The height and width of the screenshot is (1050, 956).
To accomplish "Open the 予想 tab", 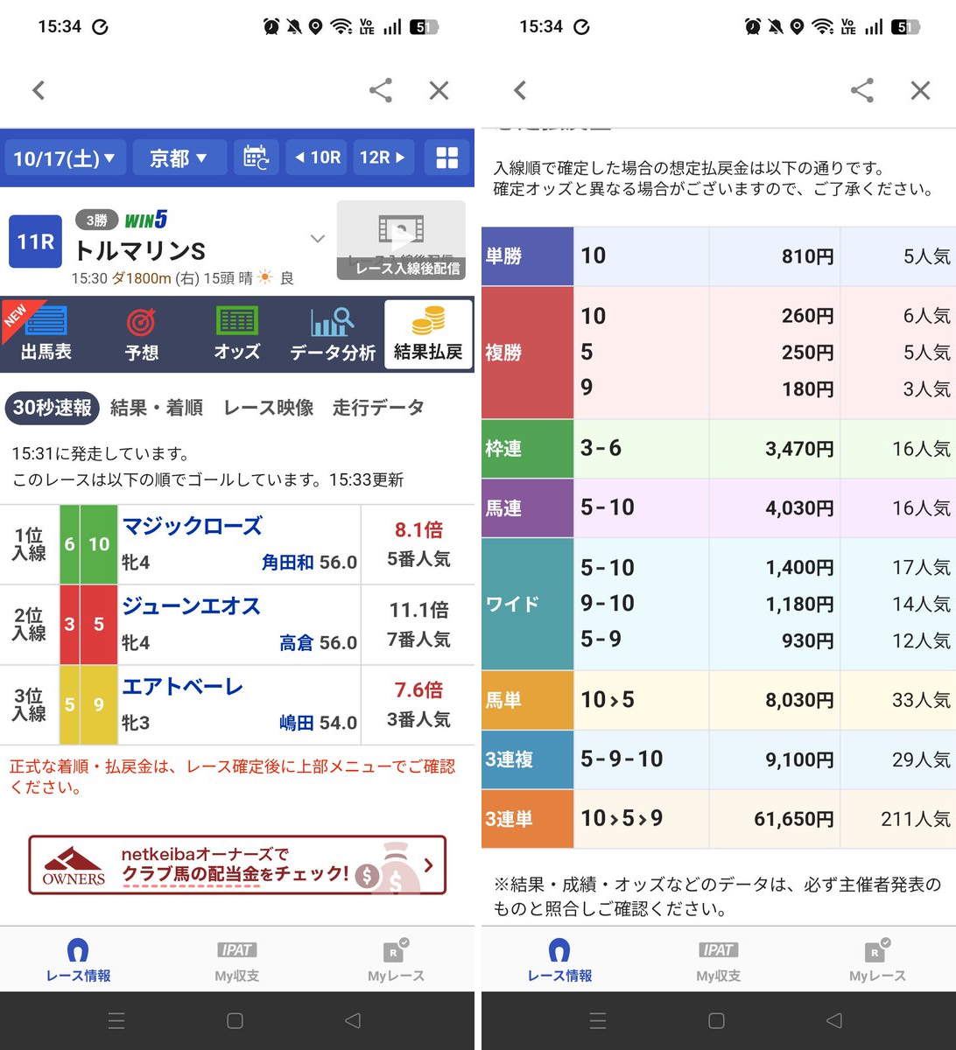I will pyautogui.click(x=142, y=334).
